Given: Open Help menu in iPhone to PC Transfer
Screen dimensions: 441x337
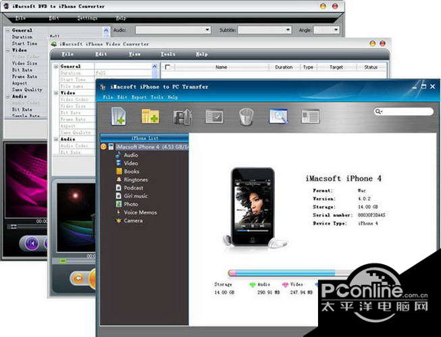Looking at the screenshot, I should coord(173,97).
